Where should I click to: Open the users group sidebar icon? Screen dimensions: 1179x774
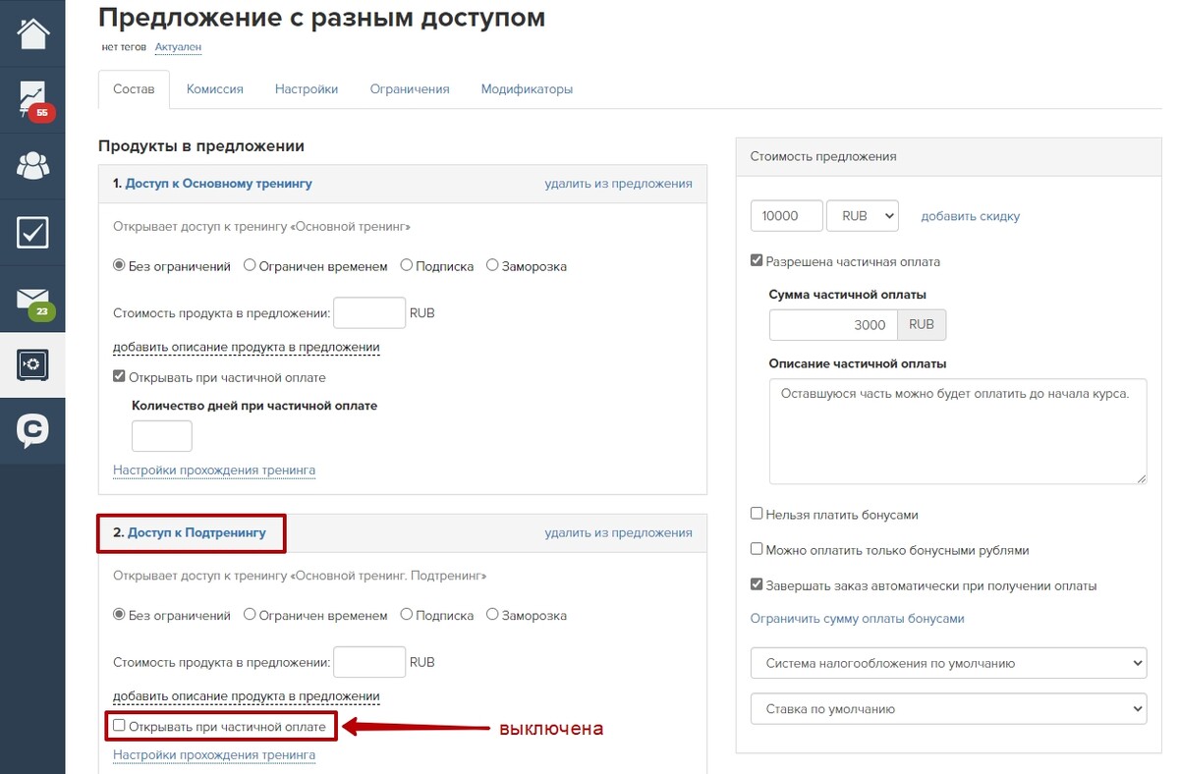32,165
